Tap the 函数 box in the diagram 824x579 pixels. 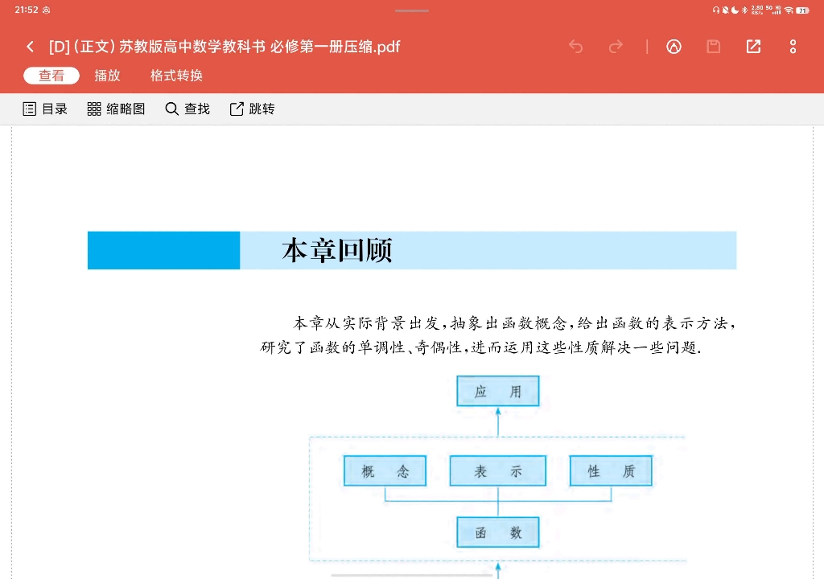click(497, 532)
